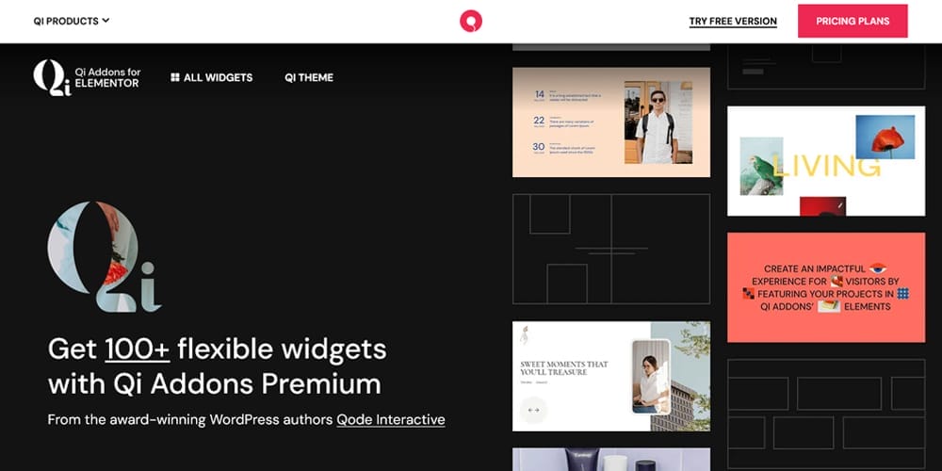
Task: Open the LIVING parallax thumbnail
Action: [x=826, y=161]
